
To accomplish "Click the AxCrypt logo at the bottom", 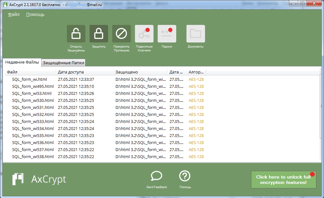I will (x=39, y=179).
